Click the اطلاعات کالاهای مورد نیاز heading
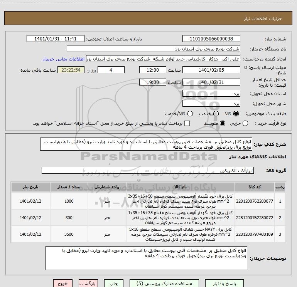 click(257, 157)
